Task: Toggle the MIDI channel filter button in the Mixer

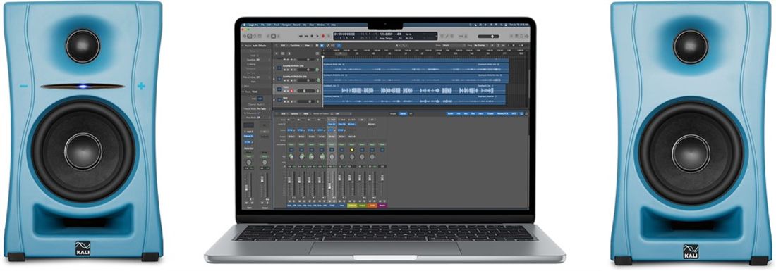Action: 514,113
